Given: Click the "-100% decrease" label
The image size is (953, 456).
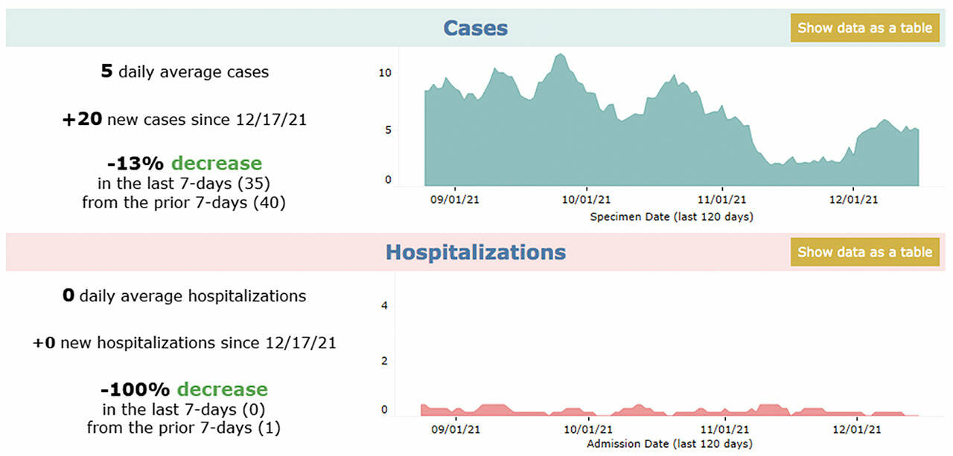Looking at the screenshot, I should coord(184,389).
